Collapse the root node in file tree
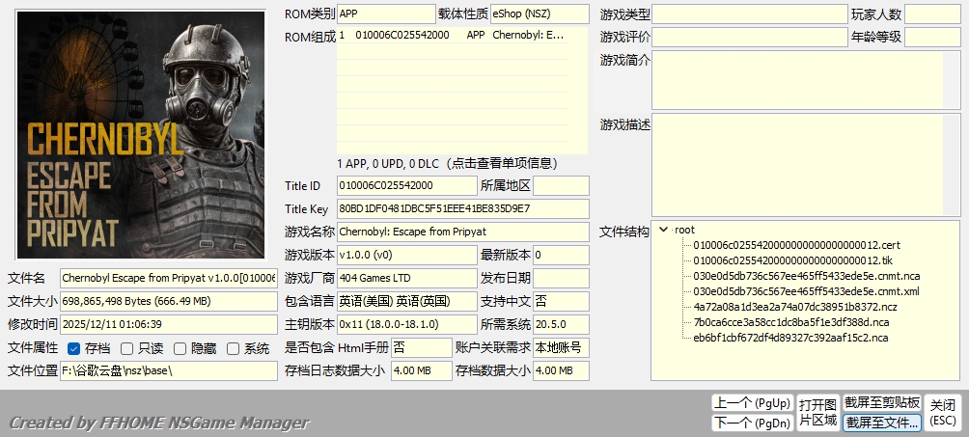This screenshot has height=437, width=969. pos(663,230)
